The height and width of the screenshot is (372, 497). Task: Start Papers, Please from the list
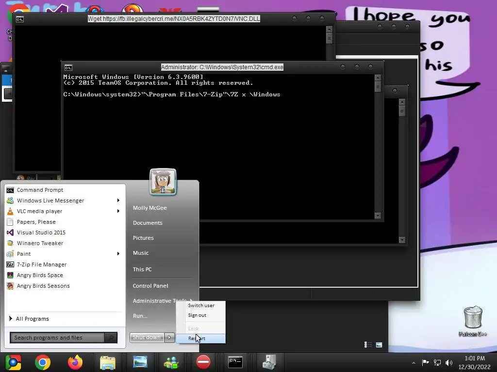(36, 222)
